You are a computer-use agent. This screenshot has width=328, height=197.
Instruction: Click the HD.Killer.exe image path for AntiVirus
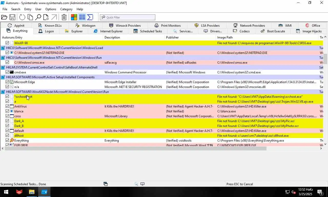point(242,106)
